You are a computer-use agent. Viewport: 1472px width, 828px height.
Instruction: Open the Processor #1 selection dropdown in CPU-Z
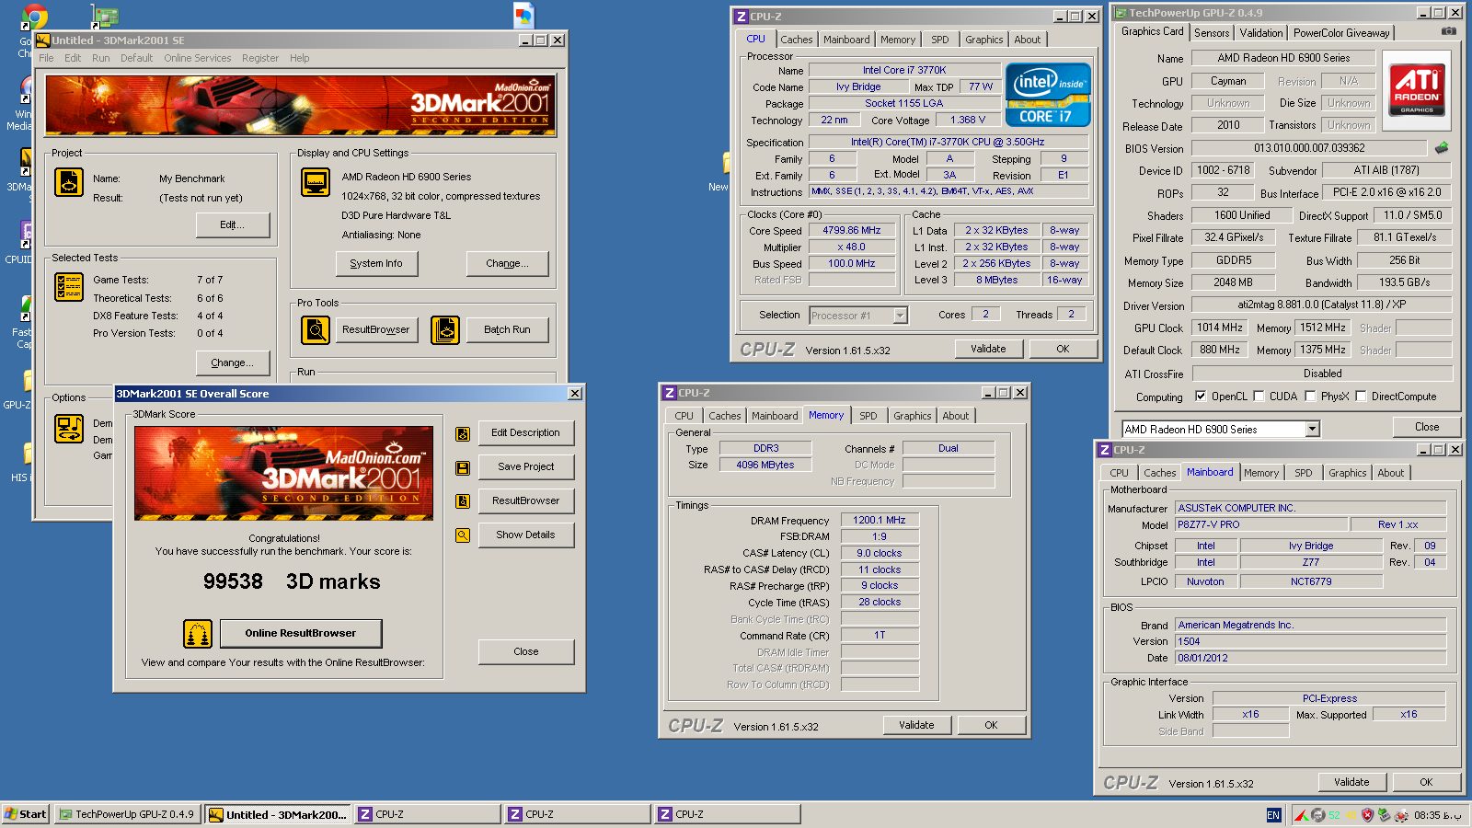[900, 316]
